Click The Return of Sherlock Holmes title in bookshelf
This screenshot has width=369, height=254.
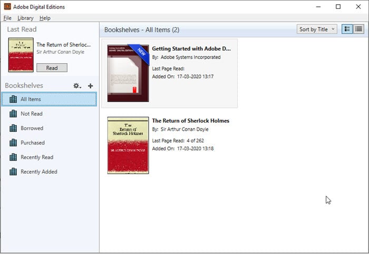click(191, 121)
